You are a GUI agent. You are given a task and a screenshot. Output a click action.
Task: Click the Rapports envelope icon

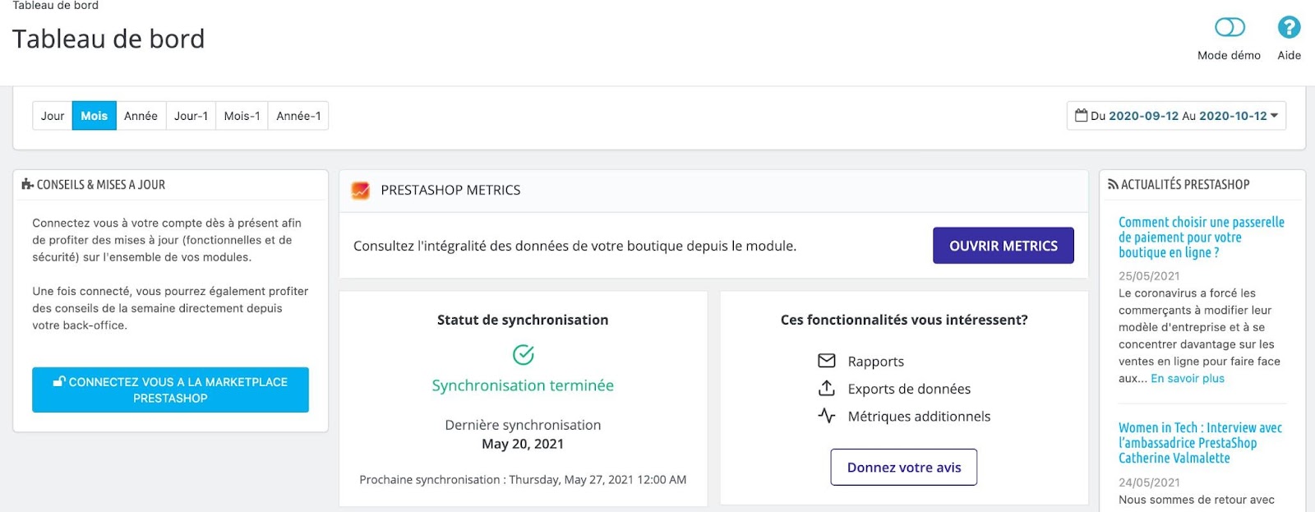(x=827, y=361)
